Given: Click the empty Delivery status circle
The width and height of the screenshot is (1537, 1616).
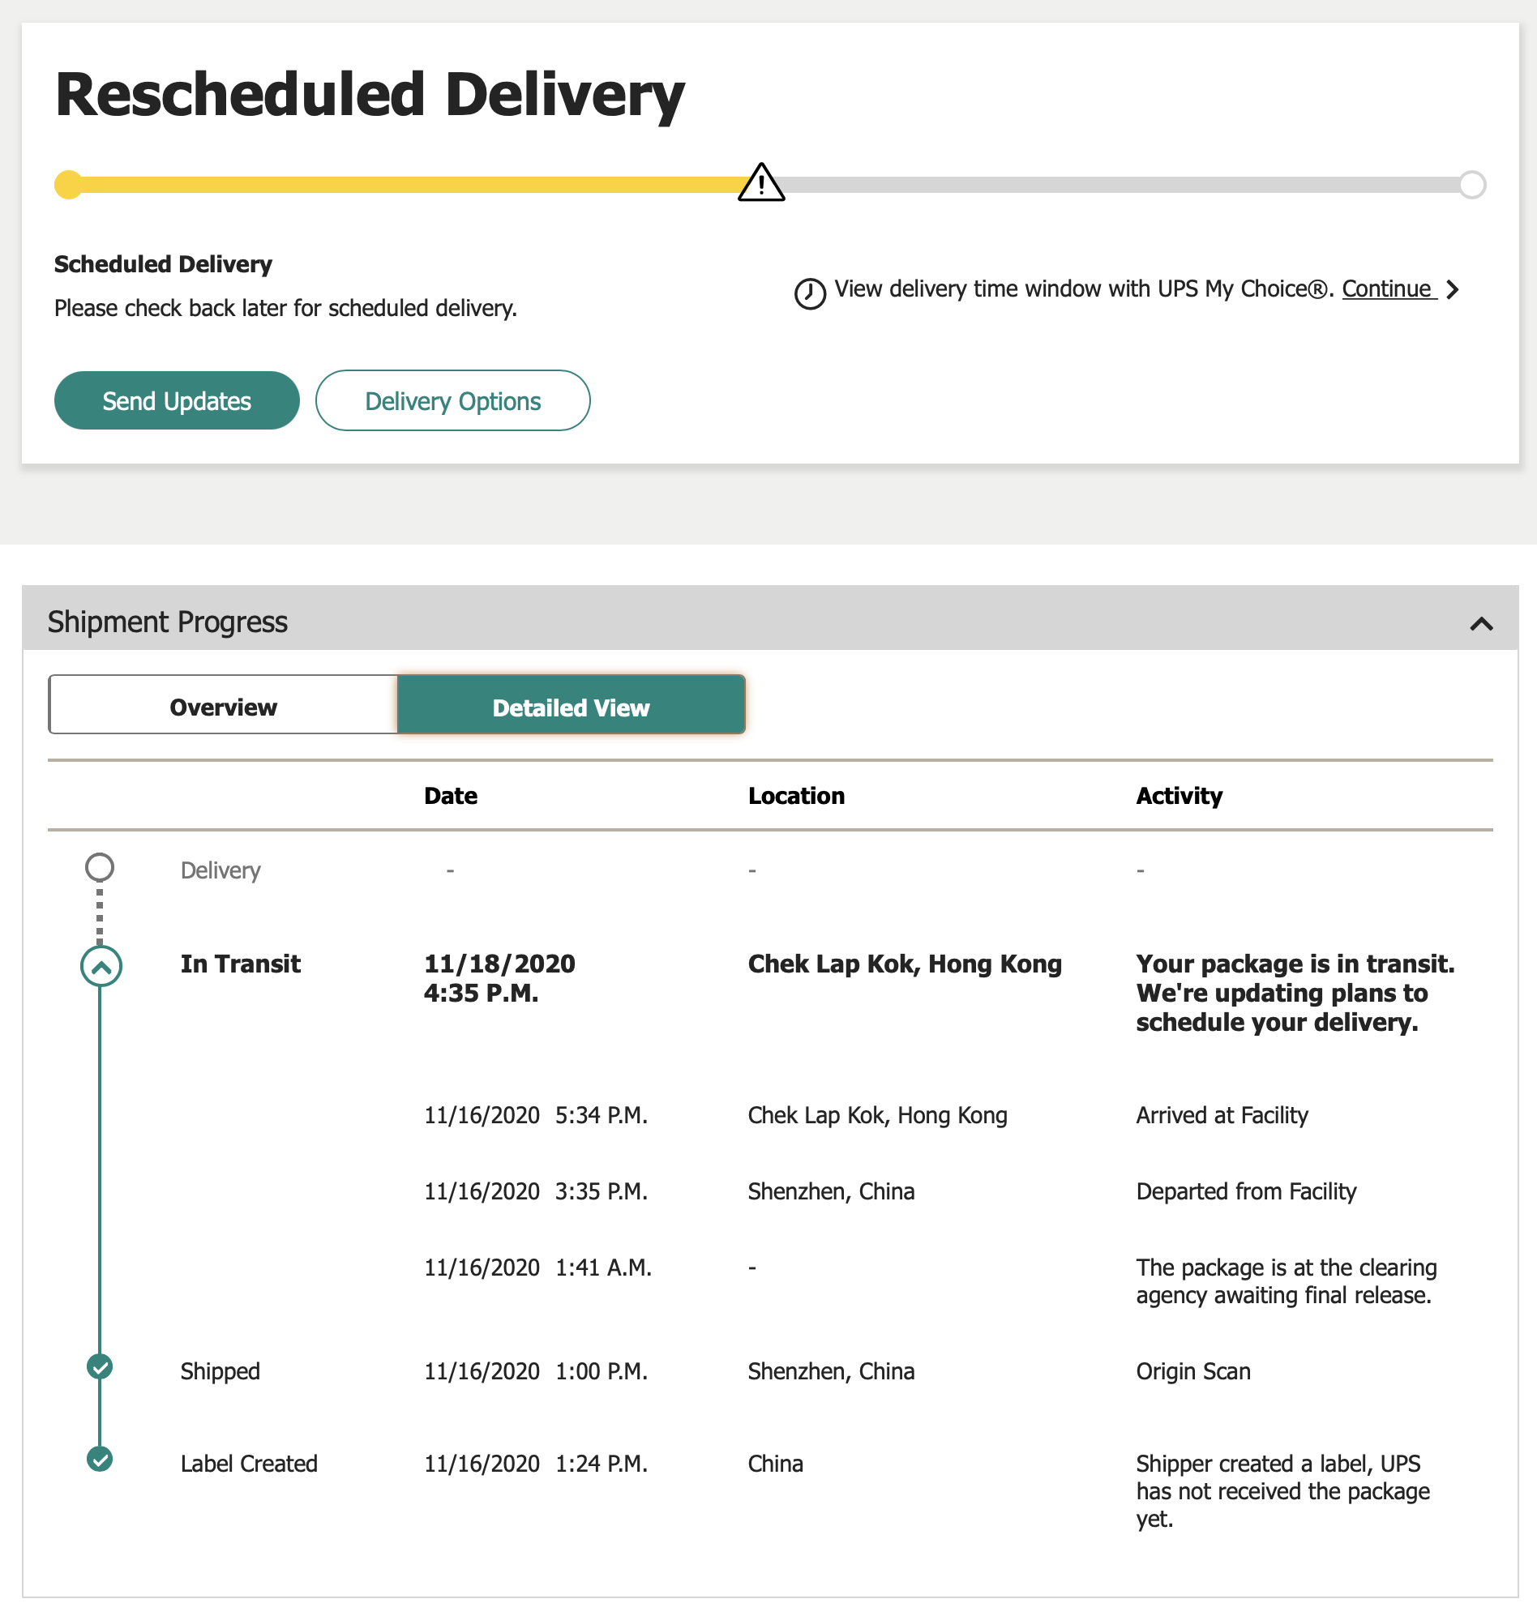Looking at the screenshot, I should tap(100, 866).
